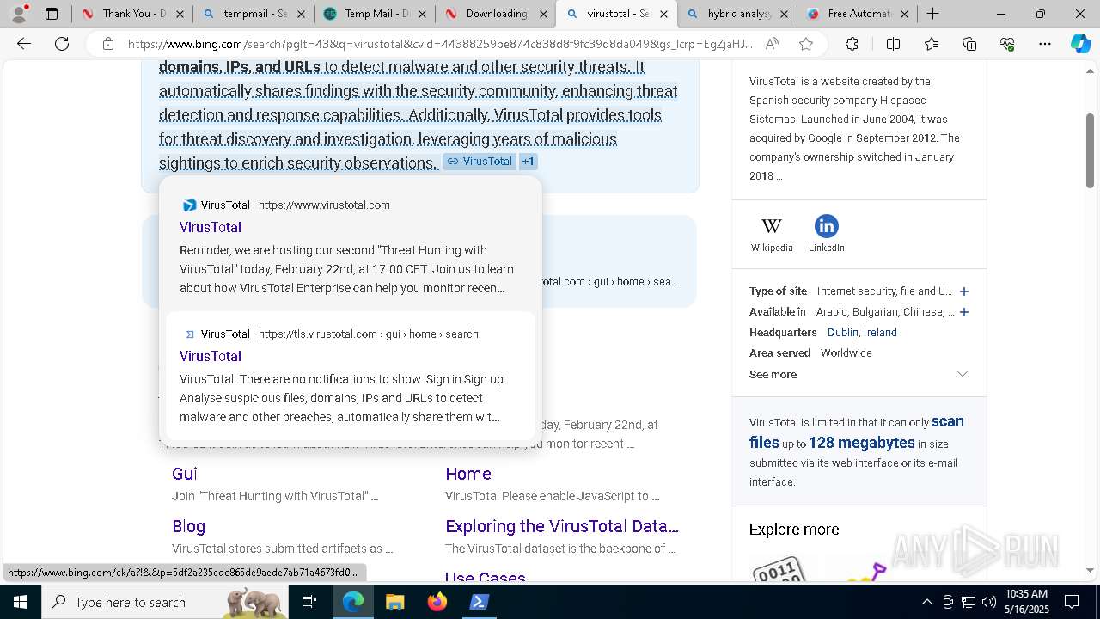The width and height of the screenshot is (1100, 619).
Task: Click in the address bar URL field
Action: (438, 44)
